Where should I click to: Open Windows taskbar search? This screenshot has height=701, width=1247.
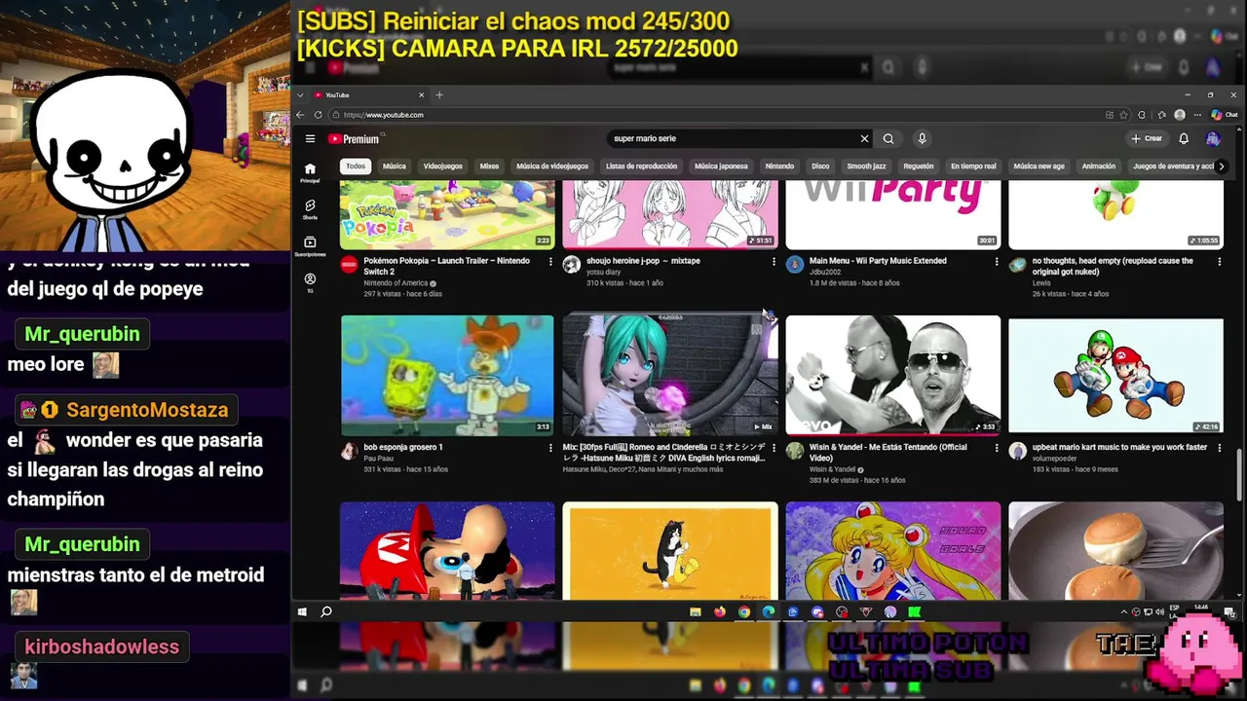326,612
